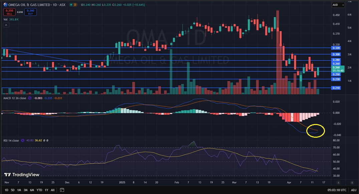359x194 pixels.
Task: Select the 0.300 horizontal line price label
Action: 336,54
